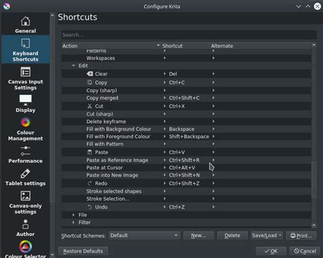Expand the File category
The width and height of the screenshot is (323, 258).
74,215
